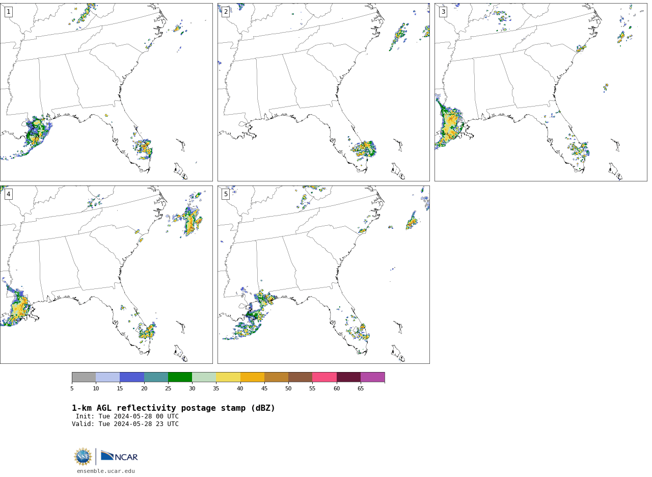The height and width of the screenshot is (477, 652).
Task: Click the dark orange 45-50 dBZ swatch
Action: [276, 377]
